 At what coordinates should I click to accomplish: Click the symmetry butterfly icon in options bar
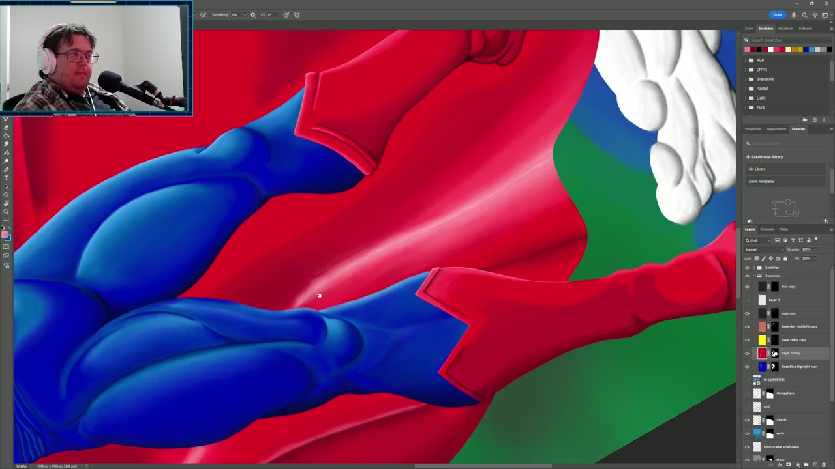tap(297, 15)
